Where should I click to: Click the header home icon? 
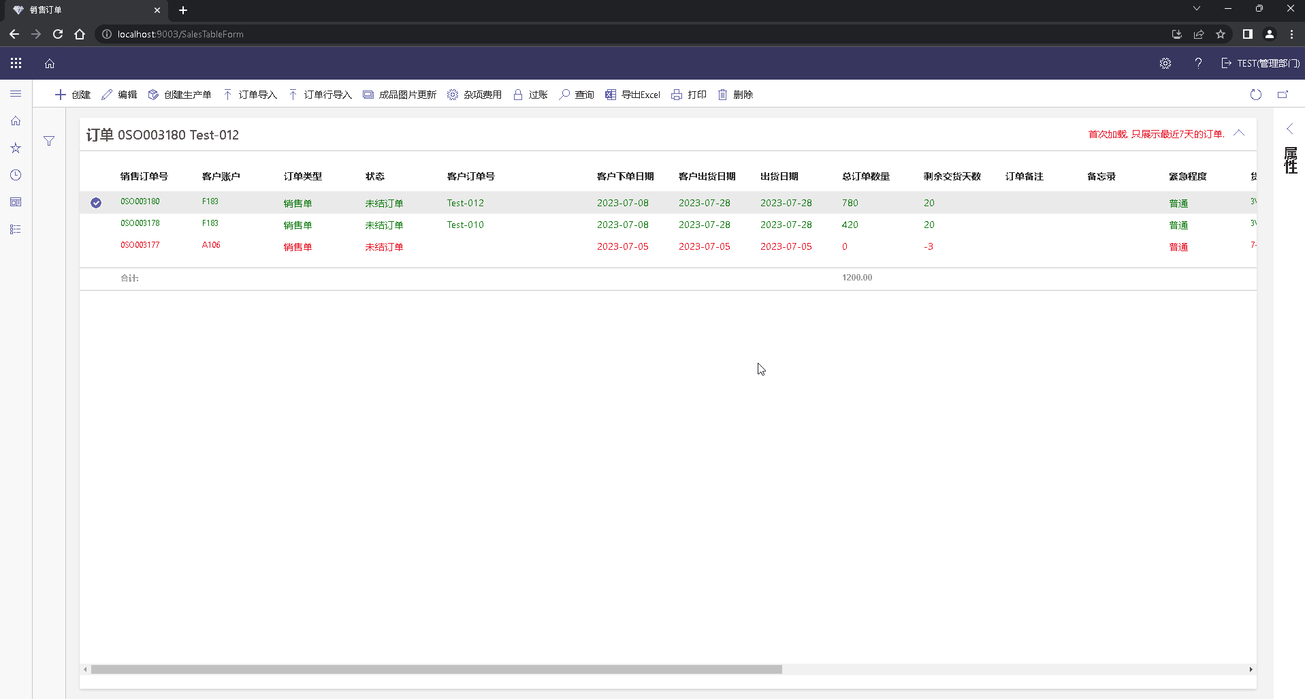50,63
